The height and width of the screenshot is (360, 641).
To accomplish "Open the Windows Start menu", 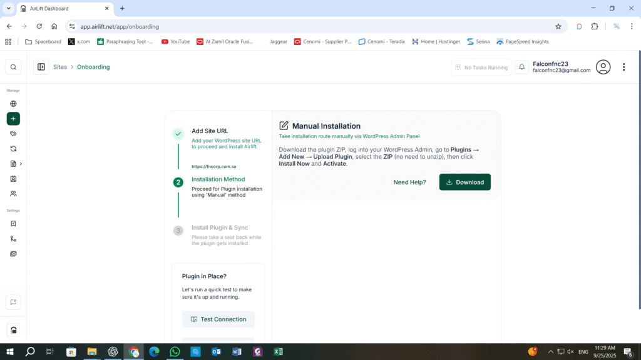I will click(9, 351).
